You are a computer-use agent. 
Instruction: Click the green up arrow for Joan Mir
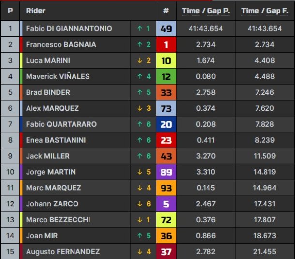(140, 236)
